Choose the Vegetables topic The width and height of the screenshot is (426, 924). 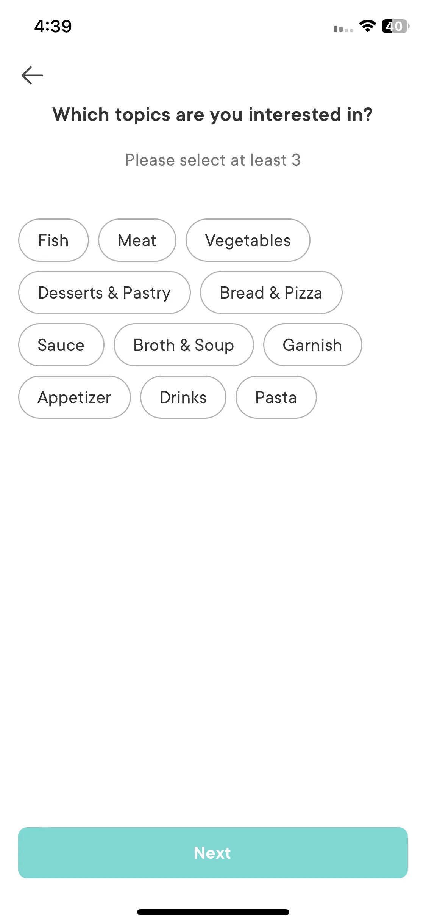[248, 240]
